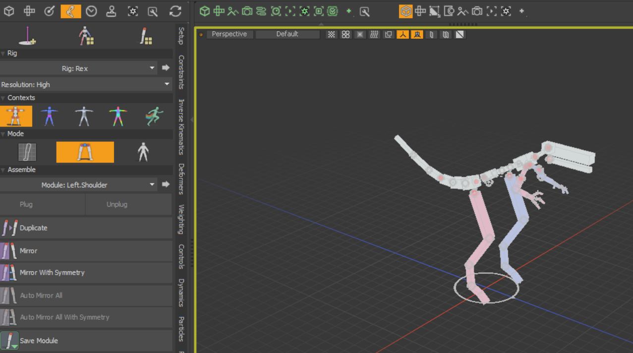This screenshot has width=633, height=353.
Task: Toggle the orange two-legs mode button
Action: coord(85,152)
